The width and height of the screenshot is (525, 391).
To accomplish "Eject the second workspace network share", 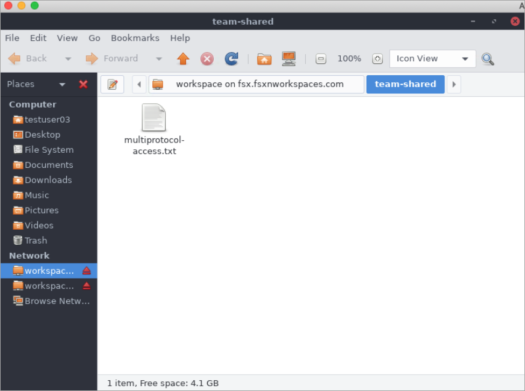I will (87, 286).
